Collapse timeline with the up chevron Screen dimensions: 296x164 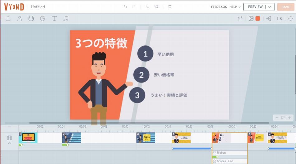pyautogui.click(x=9, y=143)
